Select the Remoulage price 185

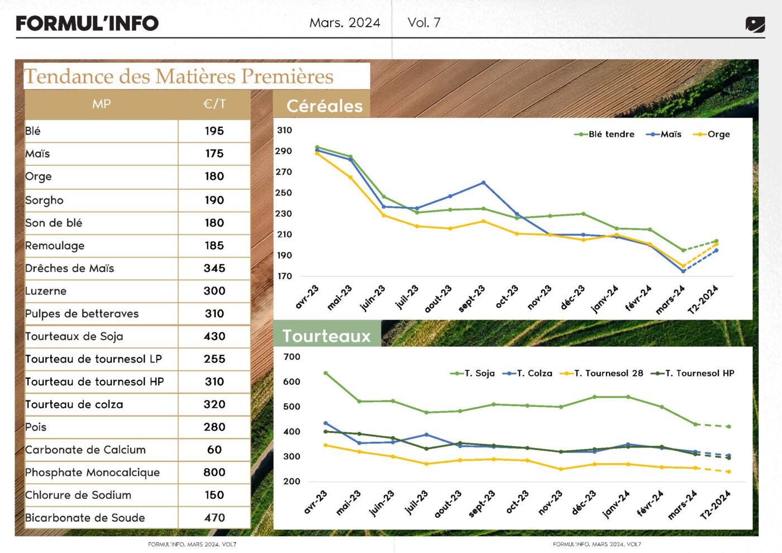pyautogui.click(x=214, y=246)
